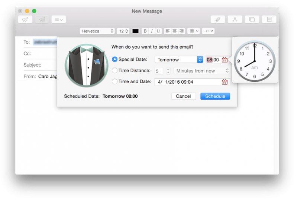Open calendar icon in Time and Date field
294x198 pixels.
224,82
